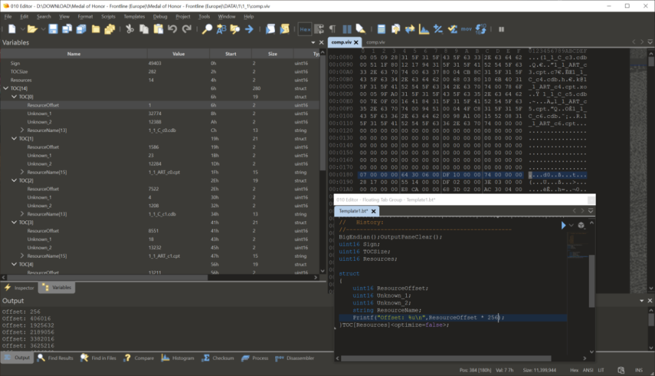655x376 pixels.
Task: Open the Calculator tool icon
Action: [x=381, y=29]
